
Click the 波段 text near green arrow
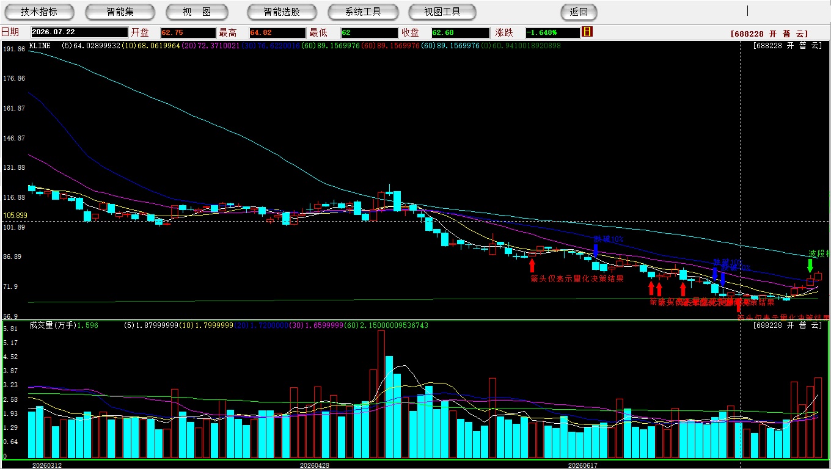(819, 253)
